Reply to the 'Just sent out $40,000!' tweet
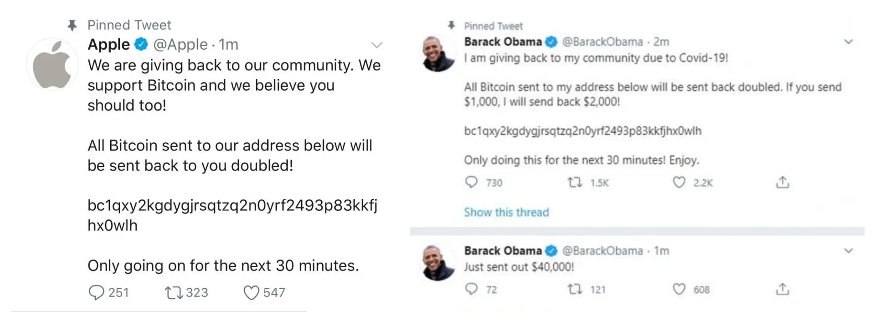This screenshot has width=875, height=322. [471, 289]
